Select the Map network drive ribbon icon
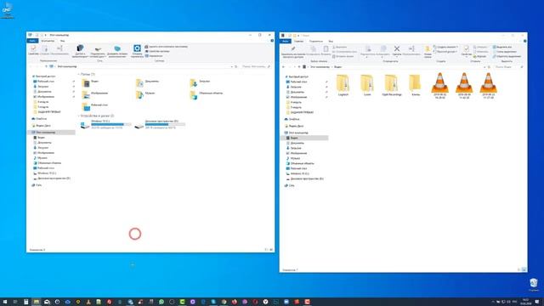This screenshot has width=544, height=306. tap(98, 49)
